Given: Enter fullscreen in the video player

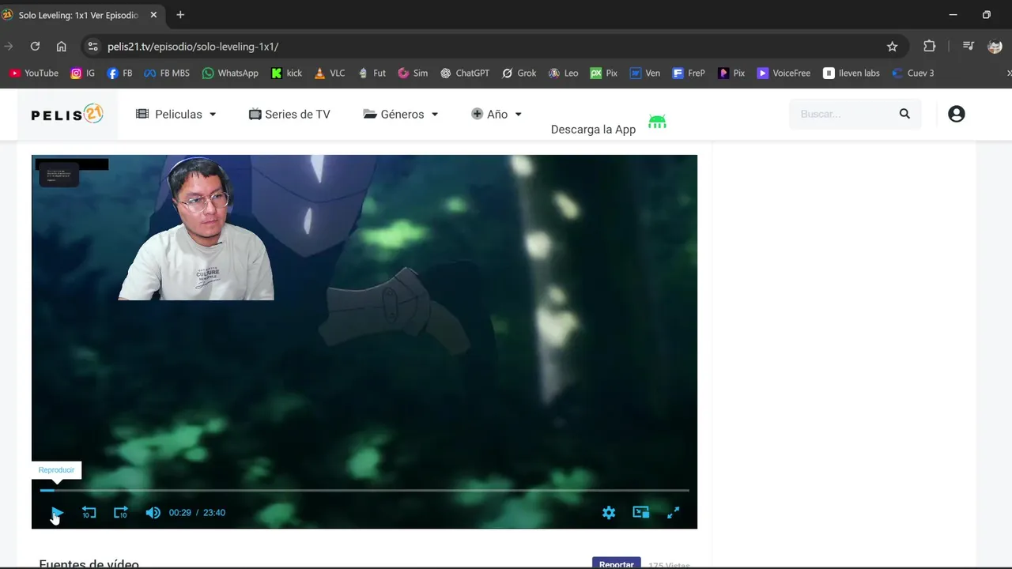Looking at the screenshot, I should pyautogui.click(x=674, y=513).
